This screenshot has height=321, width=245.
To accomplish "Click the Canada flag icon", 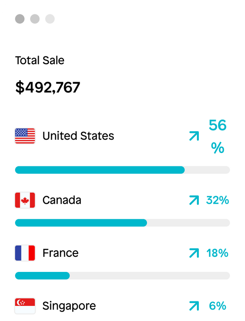I will pos(25,200).
